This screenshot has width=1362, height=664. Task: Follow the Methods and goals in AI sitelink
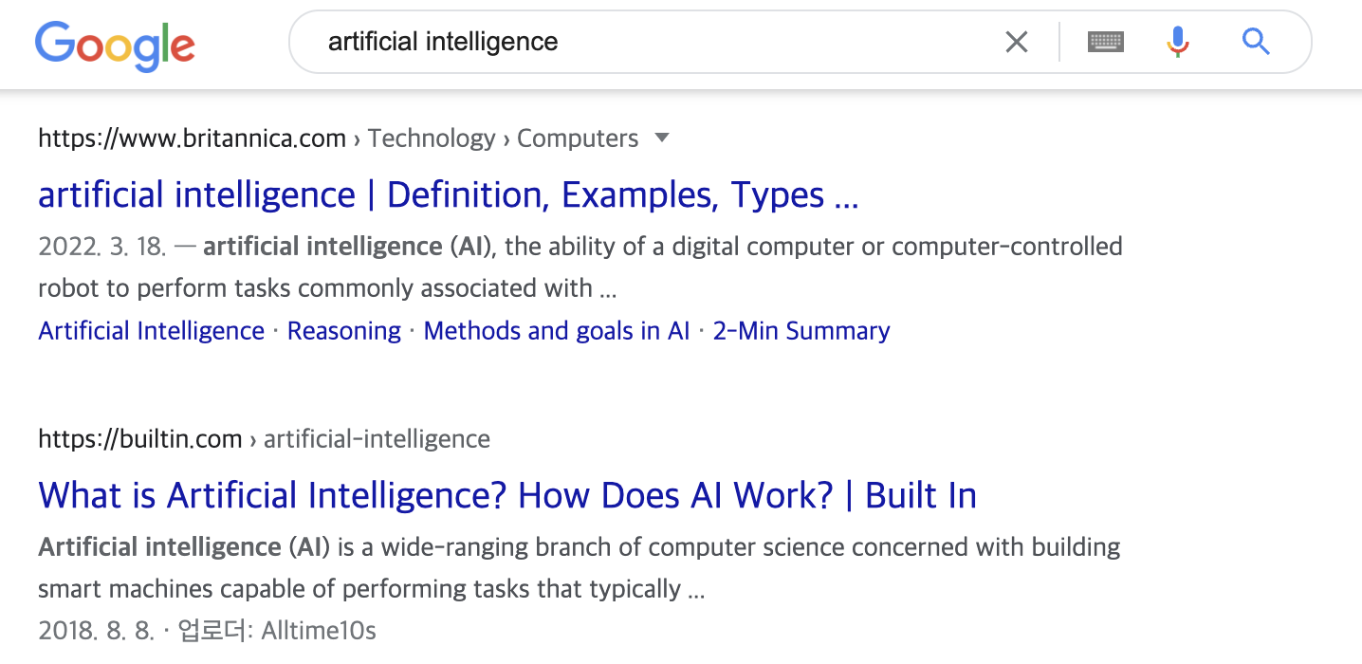coord(557,331)
